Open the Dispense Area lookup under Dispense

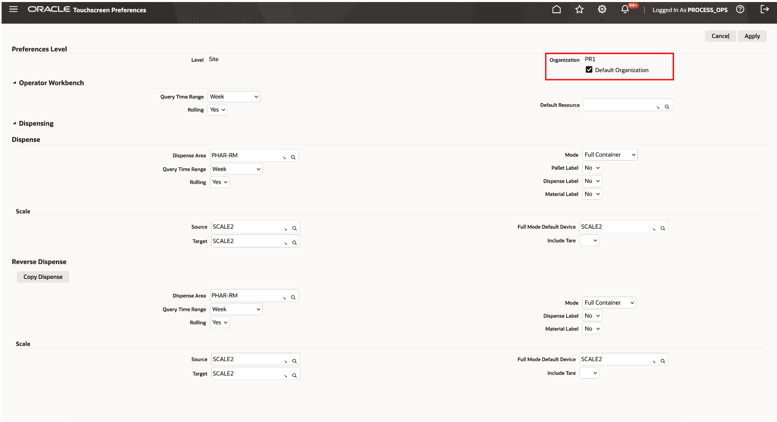tap(293, 157)
